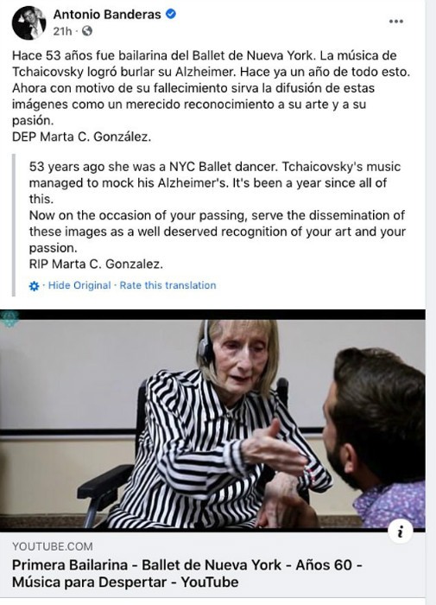This screenshot has height=605, width=436.
Task: Click the blue verified badge
Action: [171, 15]
